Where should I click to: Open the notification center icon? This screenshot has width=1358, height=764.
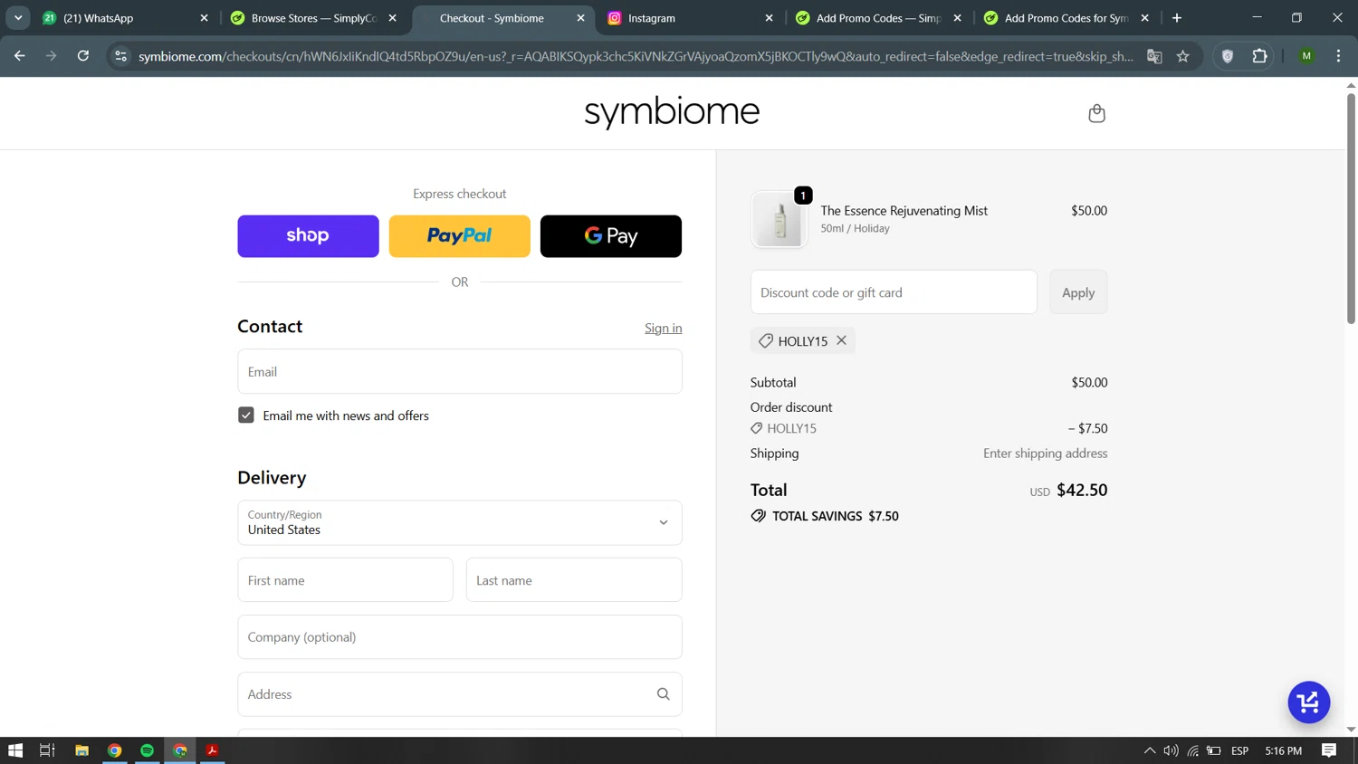coord(1329,750)
